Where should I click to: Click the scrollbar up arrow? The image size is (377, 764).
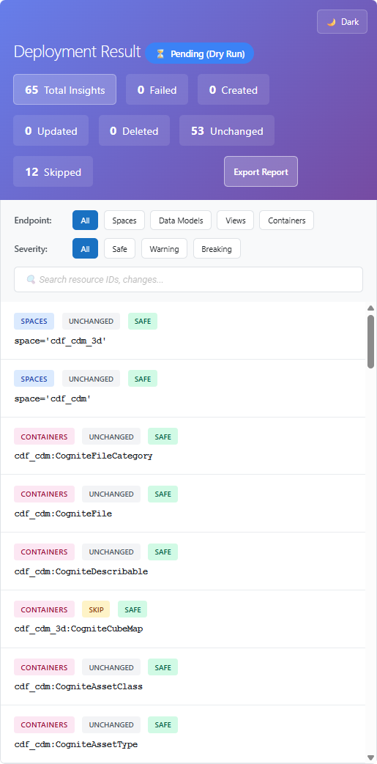point(370,308)
